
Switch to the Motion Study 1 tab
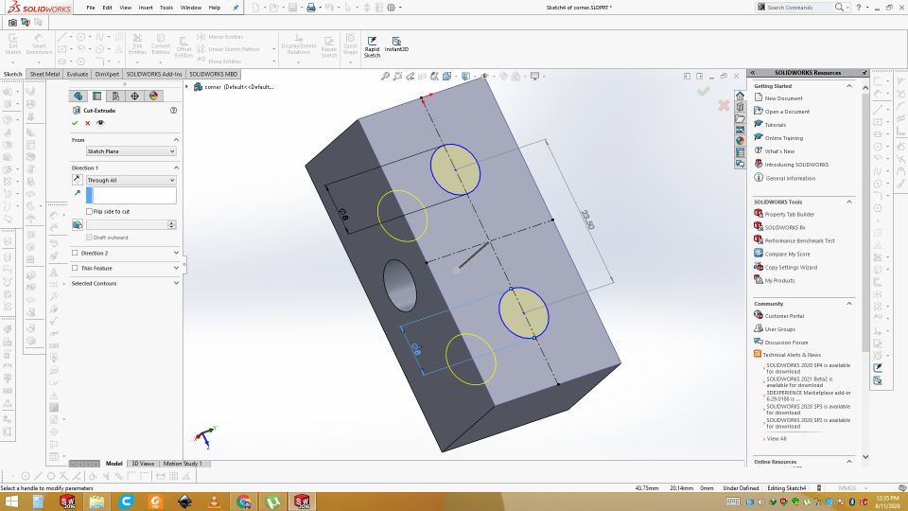[183, 464]
